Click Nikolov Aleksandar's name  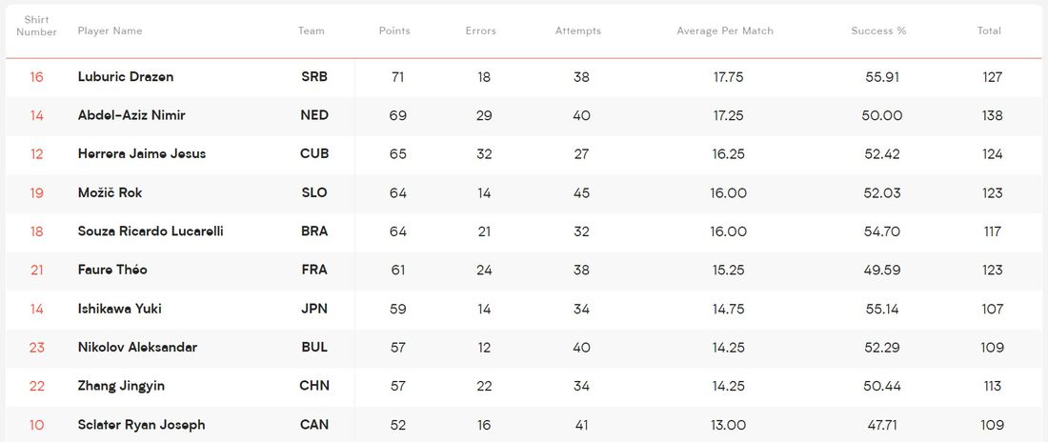tap(137, 347)
